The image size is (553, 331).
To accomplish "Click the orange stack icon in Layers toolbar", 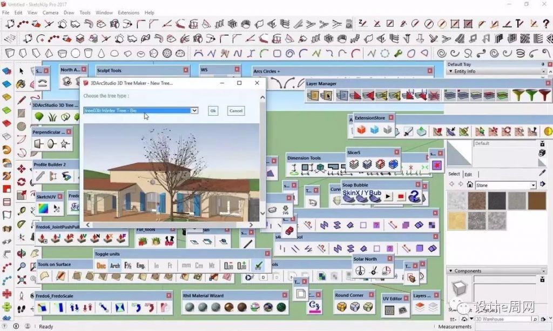I will point(420,307).
